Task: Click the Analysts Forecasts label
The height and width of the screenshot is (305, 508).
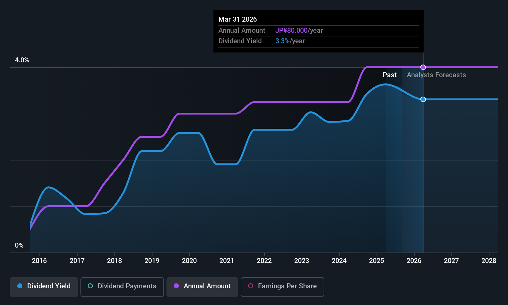Action: [436, 75]
